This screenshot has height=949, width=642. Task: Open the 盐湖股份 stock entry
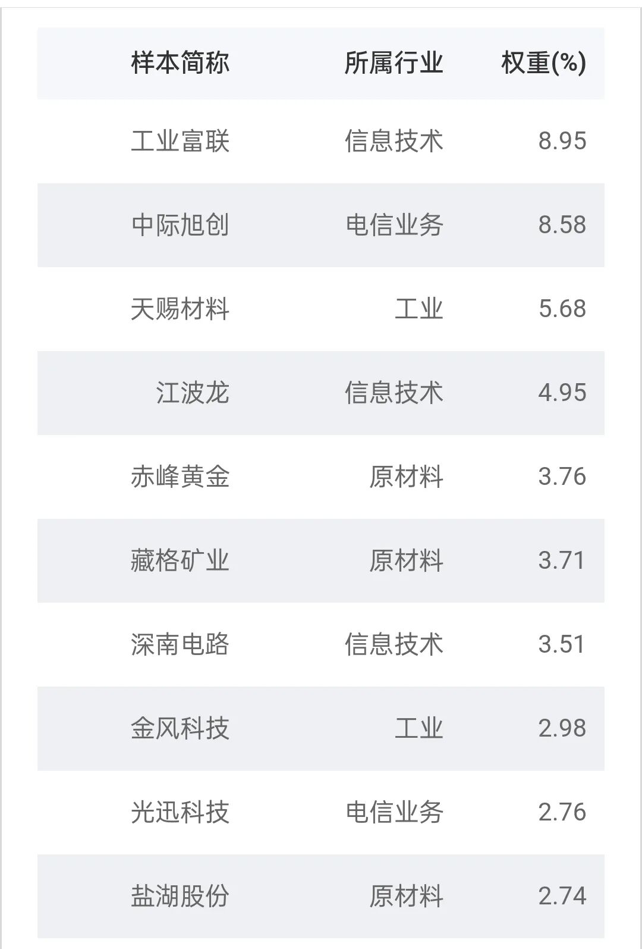click(180, 896)
